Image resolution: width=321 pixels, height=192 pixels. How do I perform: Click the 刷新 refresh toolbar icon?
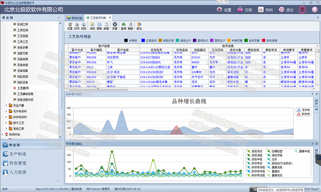[x=130, y=26]
